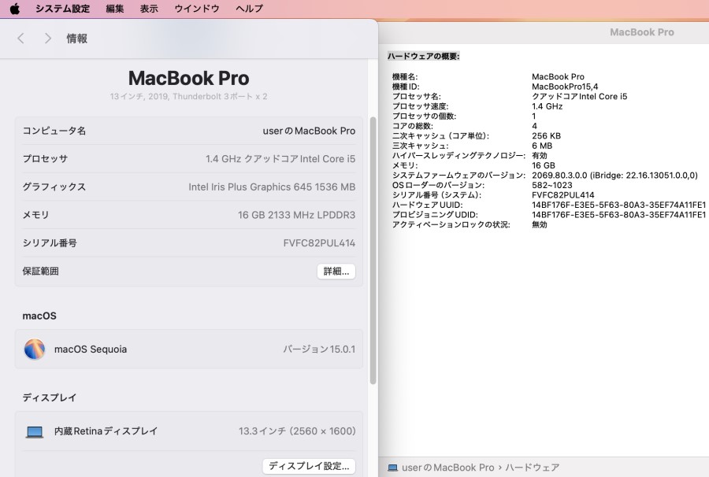Click the '保証範囲' label
The height and width of the screenshot is (477, 709).
(x=41, y=272)
